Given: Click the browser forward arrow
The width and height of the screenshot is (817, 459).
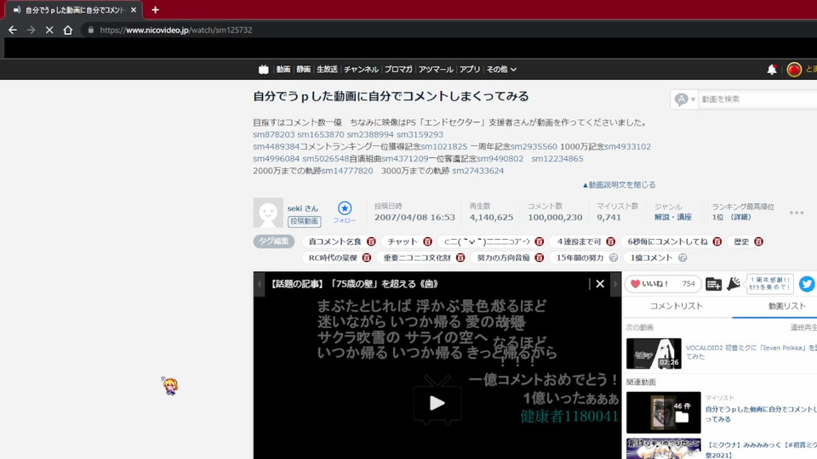Looking at the screenshot, I should (x=31, y=31).
